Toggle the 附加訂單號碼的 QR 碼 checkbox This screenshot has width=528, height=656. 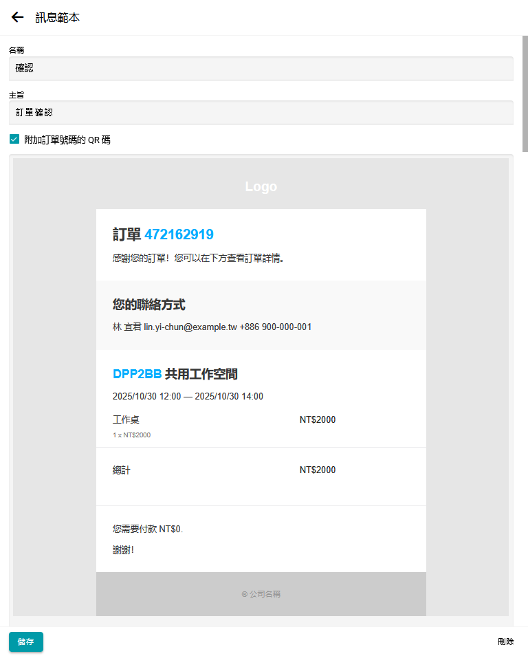(14, 140)
